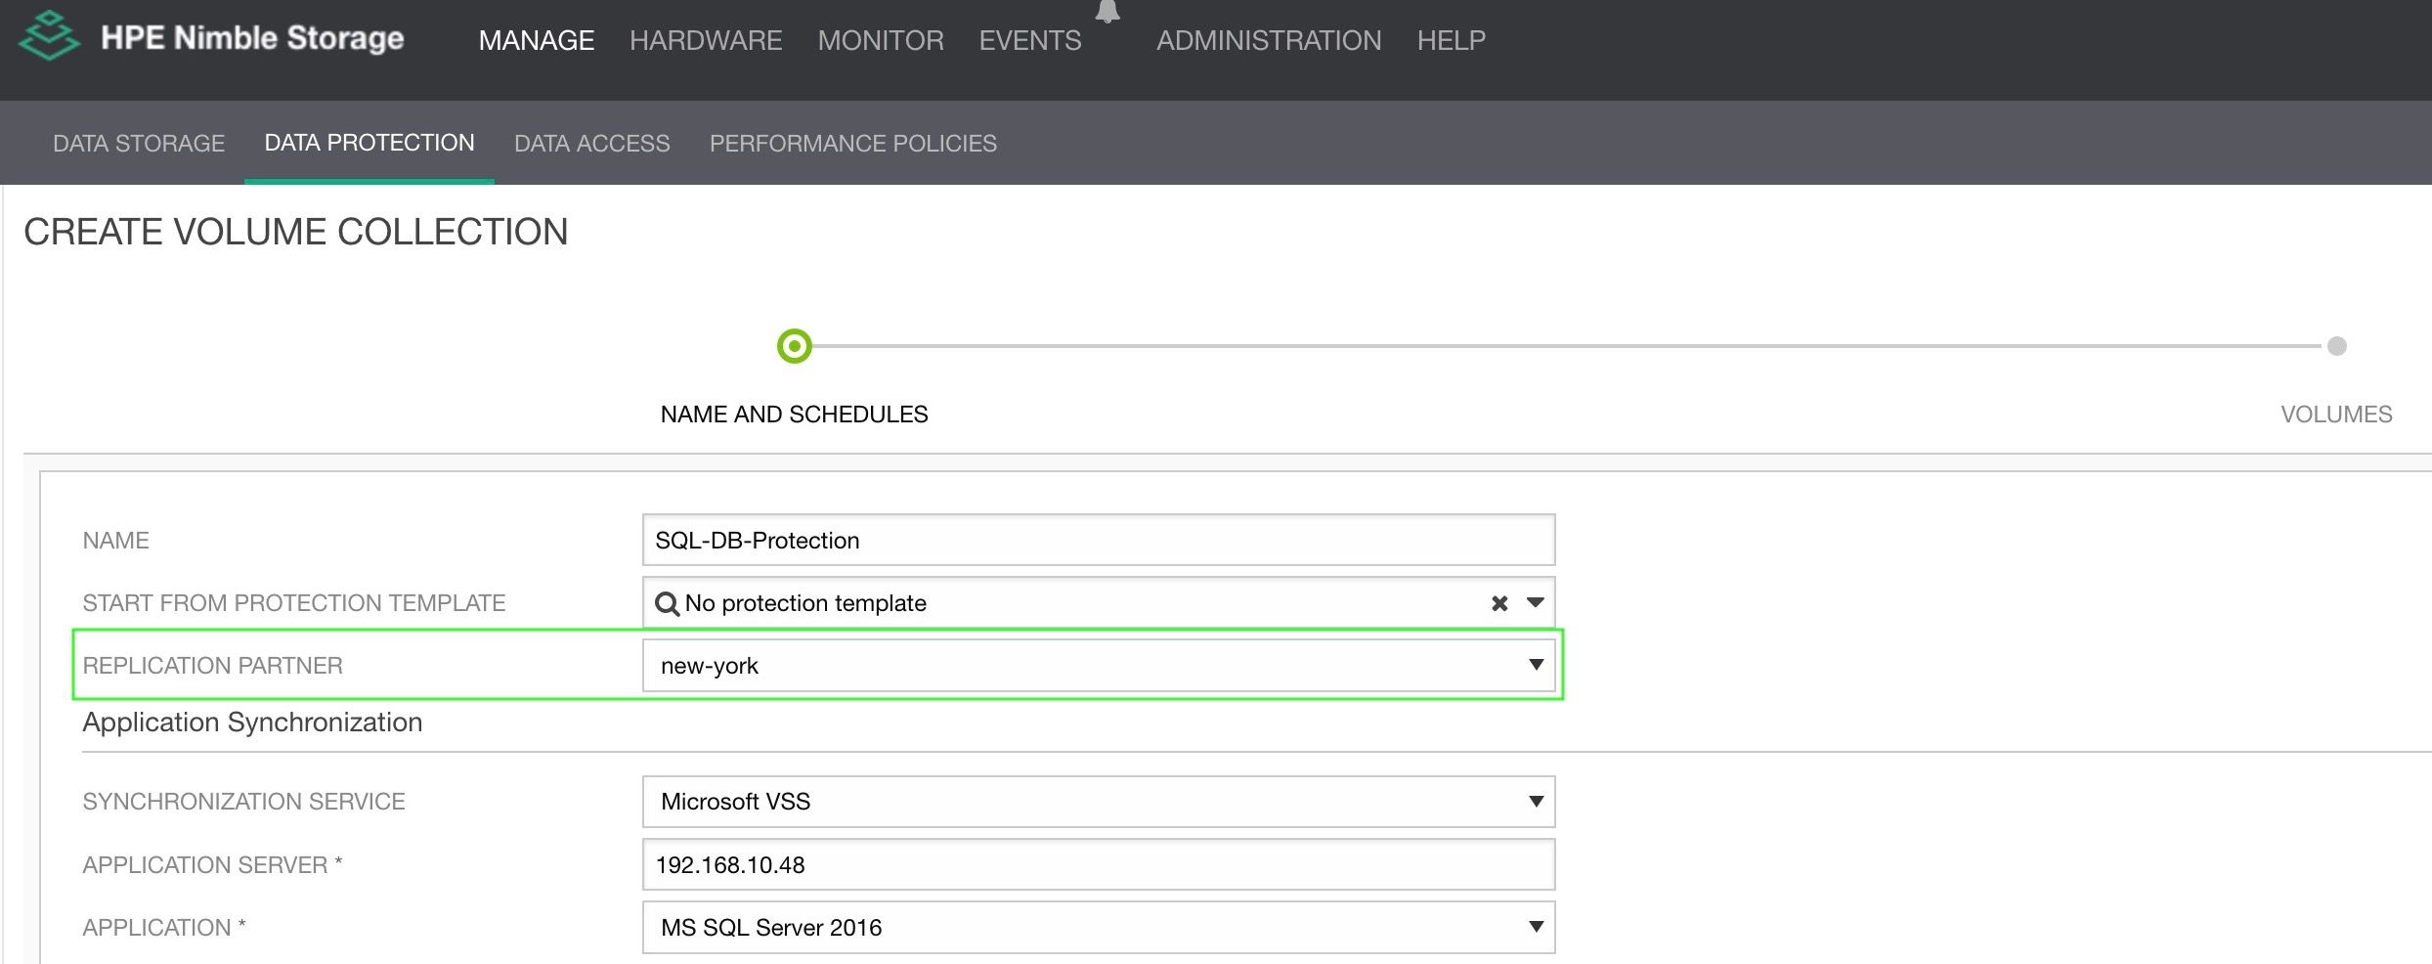Click the HPE Nimble Storage logo icon
The image size is (2432, 964).
49,35
